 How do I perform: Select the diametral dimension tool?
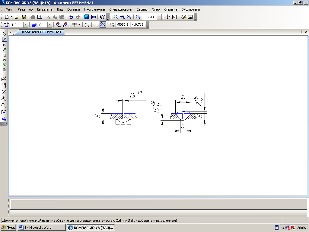(4, 92)
